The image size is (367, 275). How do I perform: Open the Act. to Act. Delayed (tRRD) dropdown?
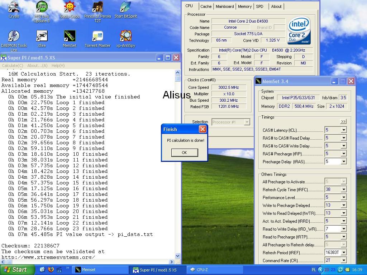344,221
